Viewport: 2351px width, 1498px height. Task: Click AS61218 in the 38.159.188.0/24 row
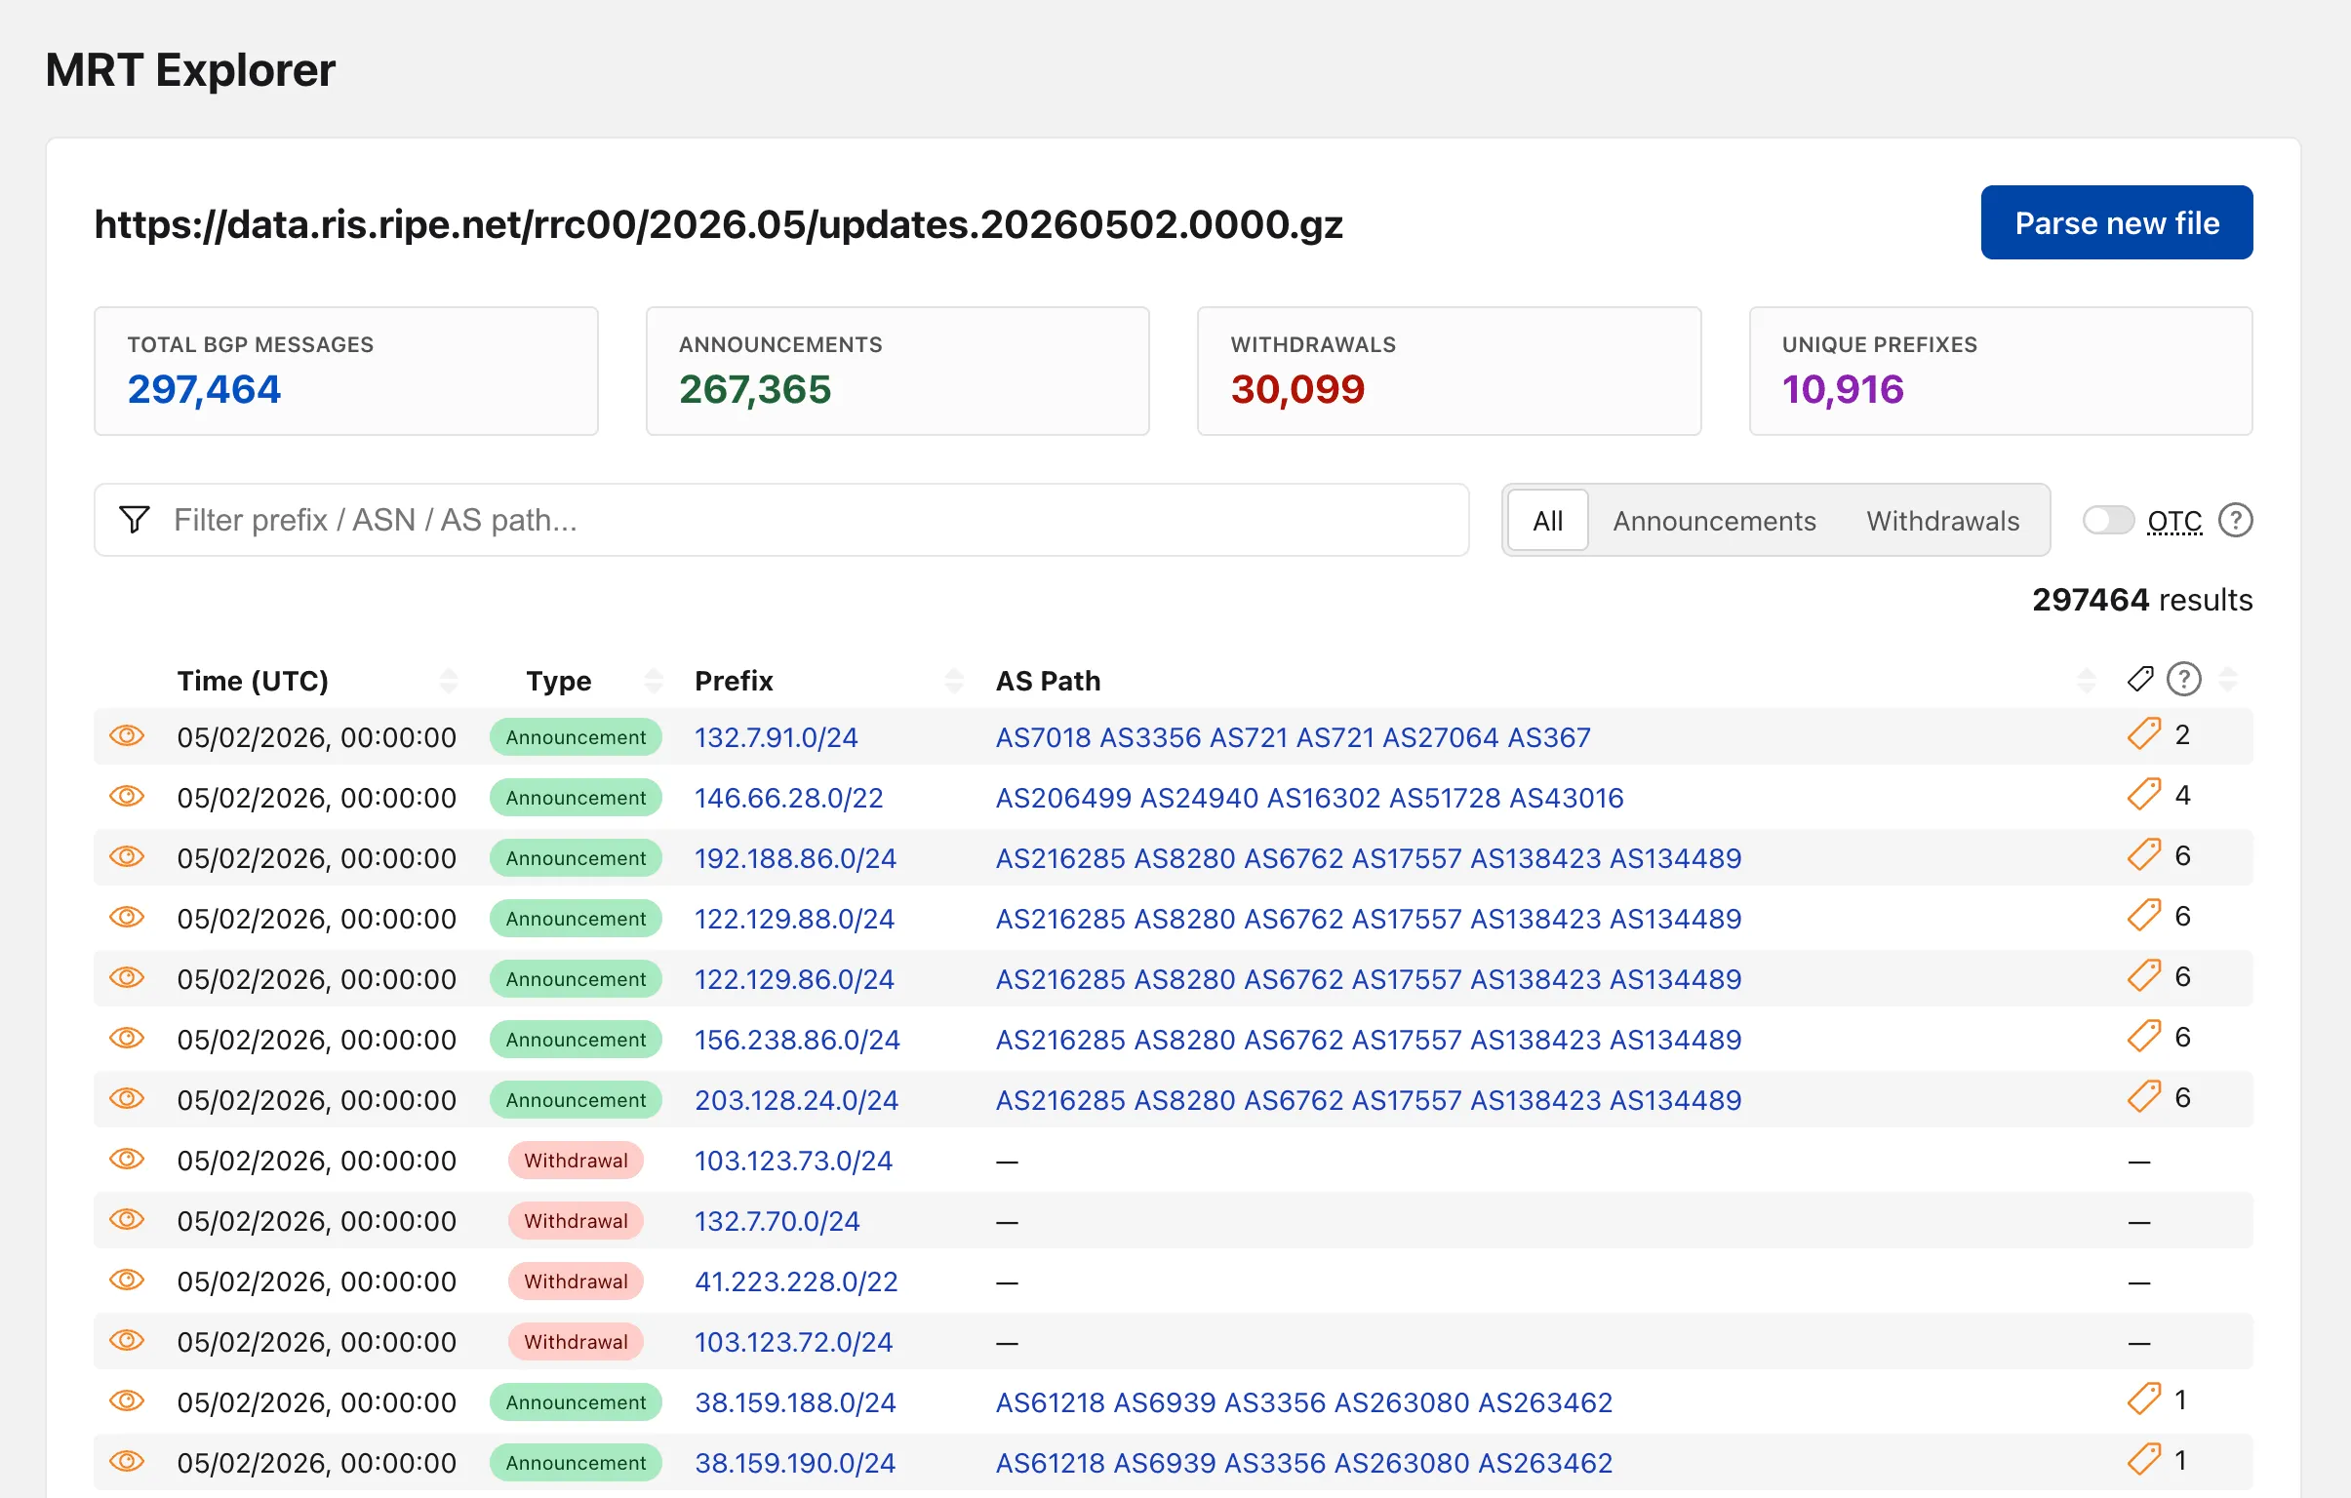1050,1402
